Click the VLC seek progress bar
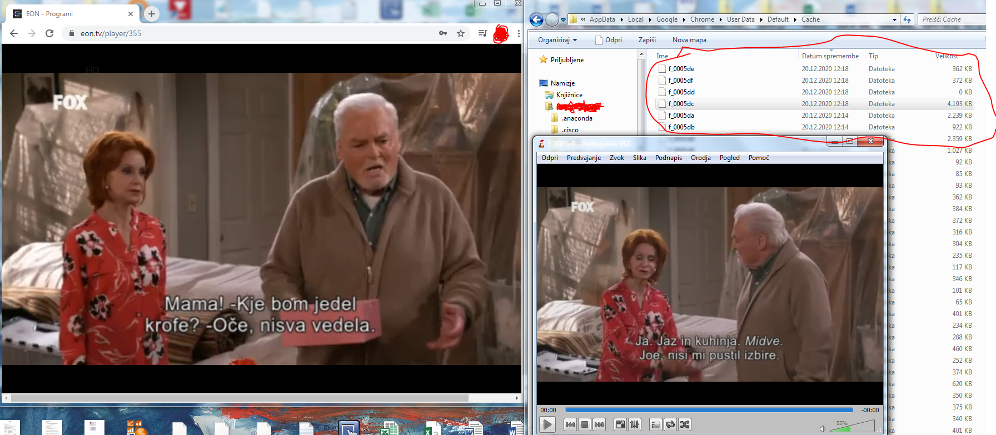 coord(709,410)
